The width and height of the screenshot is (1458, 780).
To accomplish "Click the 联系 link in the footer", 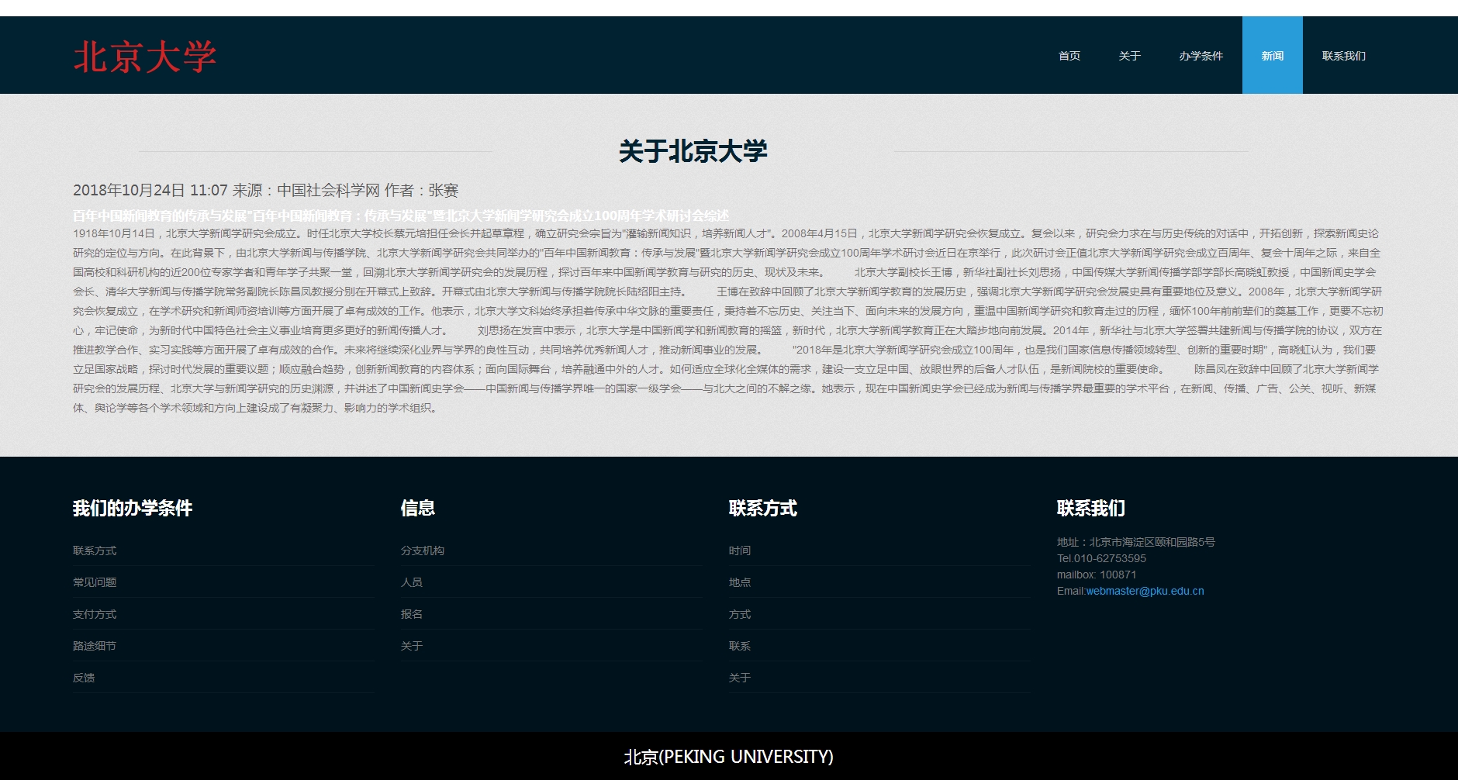I will 740,646.
